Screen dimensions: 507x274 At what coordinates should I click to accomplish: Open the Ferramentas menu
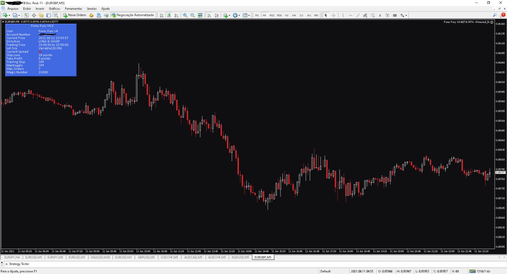[73, 8]
